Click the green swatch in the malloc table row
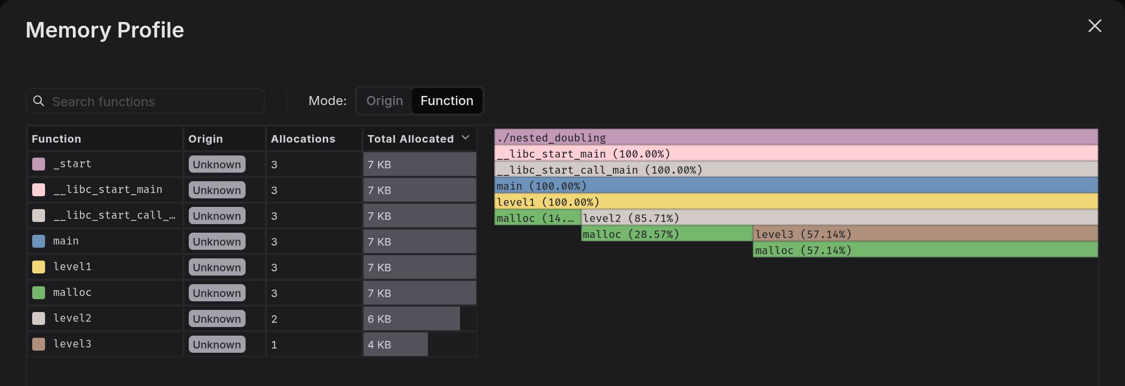 [39, 293]
